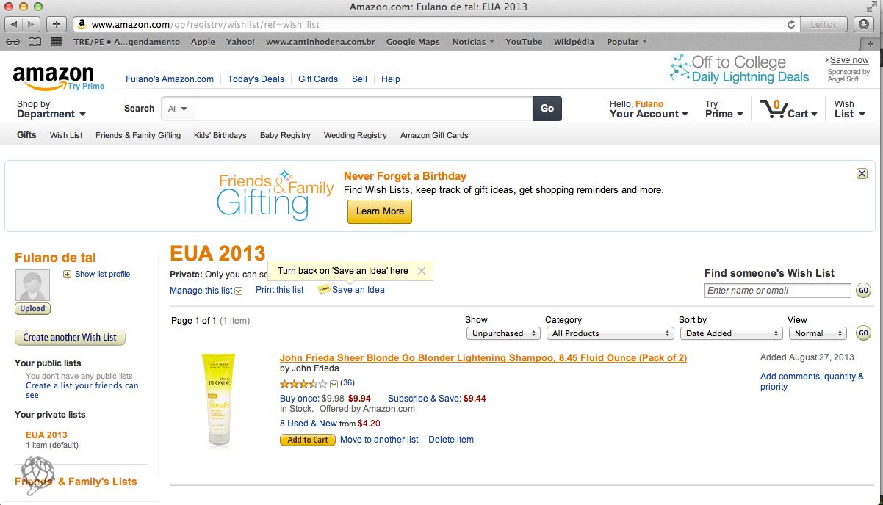Open the bookmarks book icon in Safari toolbar
The image size is (883, 505).
click(34, 41)
